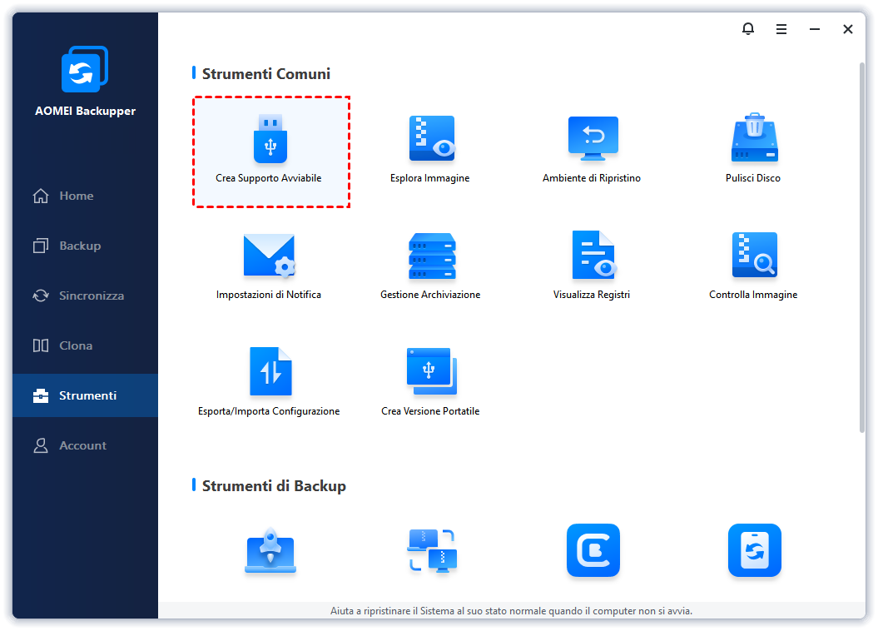878x631 pixels.
Task: Open the Esporta/Importa Configurazione file icon
Action: point(270,372)
